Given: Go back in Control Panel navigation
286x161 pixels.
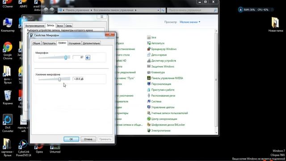Looking at the screenshot, I should coord(46,10).
